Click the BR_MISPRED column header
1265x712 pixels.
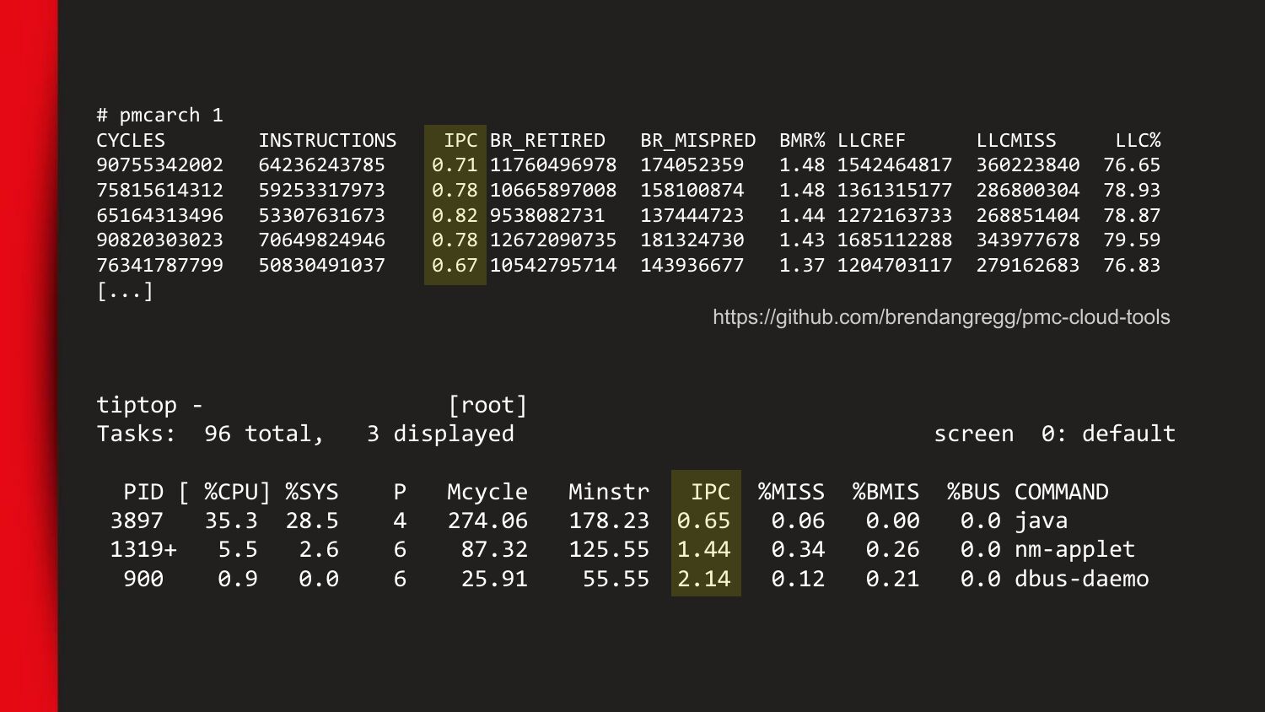pyautogui.click(x=697, y=140)
